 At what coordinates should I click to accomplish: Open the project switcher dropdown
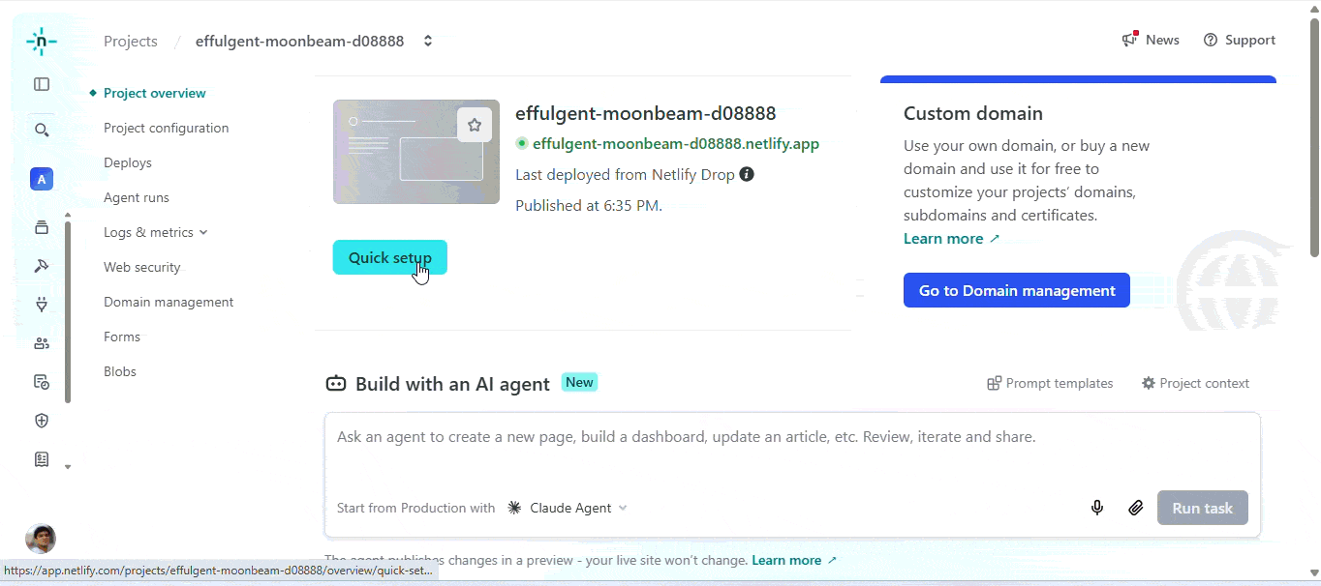point(428,42)
